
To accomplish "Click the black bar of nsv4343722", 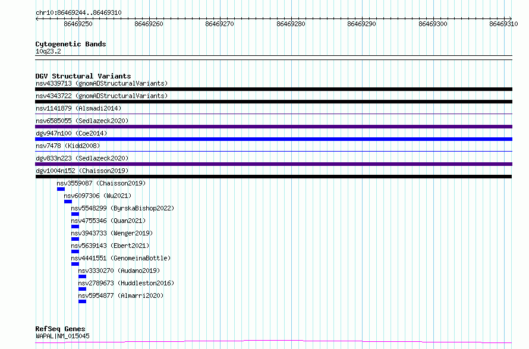I will (x=273, y=102).
